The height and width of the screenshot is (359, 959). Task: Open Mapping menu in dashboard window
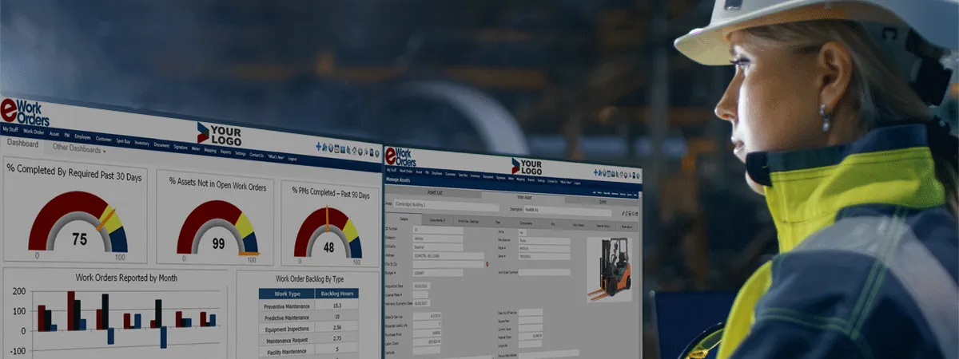210,150
